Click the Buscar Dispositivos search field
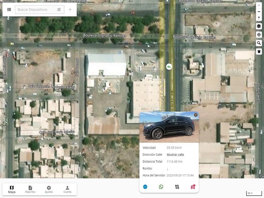Screen dimensions: 264x198 click(35, 10)
